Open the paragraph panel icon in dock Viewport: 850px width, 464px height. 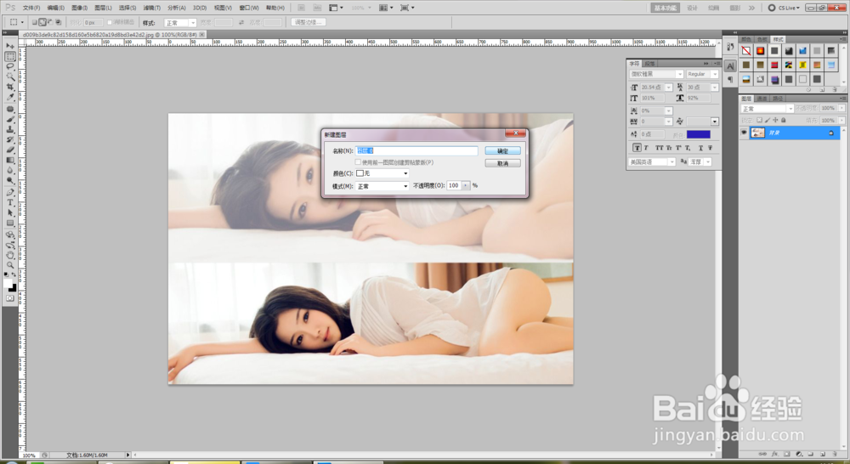click(x=730, y=81)
